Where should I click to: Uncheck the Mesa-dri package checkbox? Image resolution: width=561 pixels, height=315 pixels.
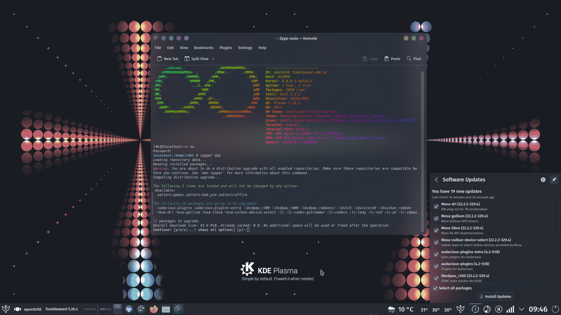[436, 206]
